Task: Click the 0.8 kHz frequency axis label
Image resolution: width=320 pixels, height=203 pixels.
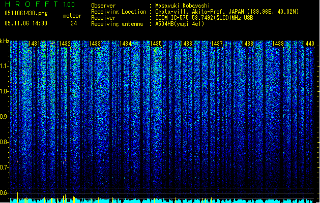Action: click(x=5, y=142)
